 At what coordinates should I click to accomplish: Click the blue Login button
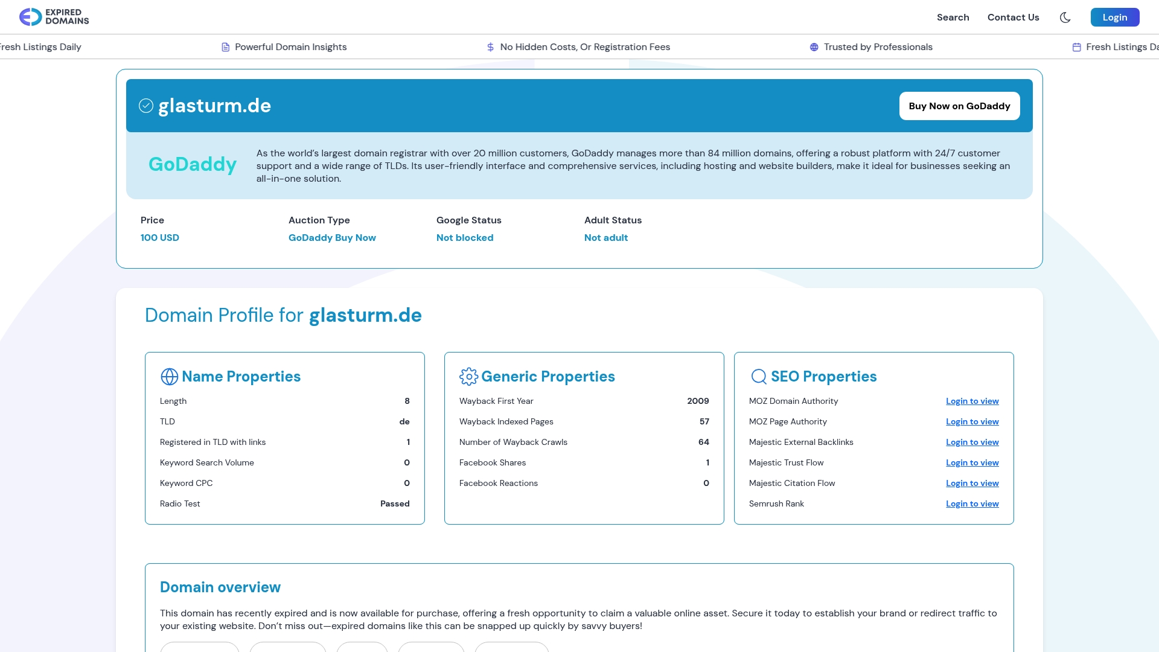(x=1114, y=18)
